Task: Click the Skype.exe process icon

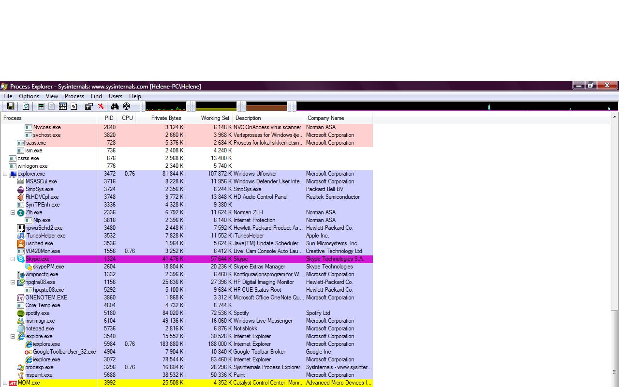Action: [21, 259]
